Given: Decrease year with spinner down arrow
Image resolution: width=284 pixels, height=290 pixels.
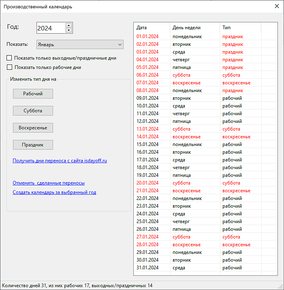Looking at the screenshot, I should click(x=68, y=30).
